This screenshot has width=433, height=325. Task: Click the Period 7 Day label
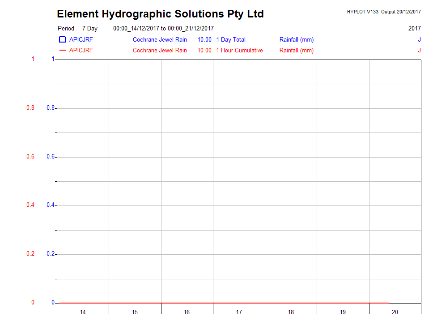77,29
